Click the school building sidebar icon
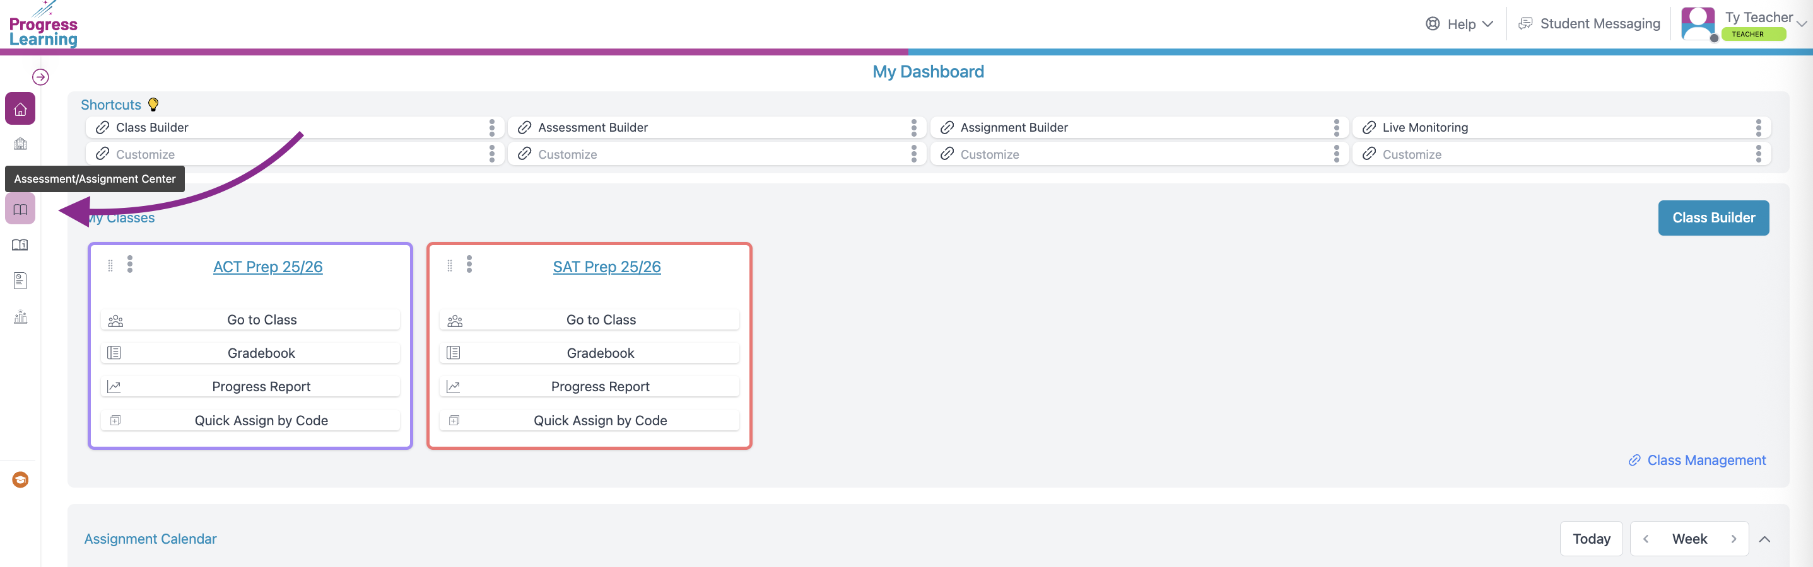This screenshot has width=1813, height=567. click(x=20, y=144)
